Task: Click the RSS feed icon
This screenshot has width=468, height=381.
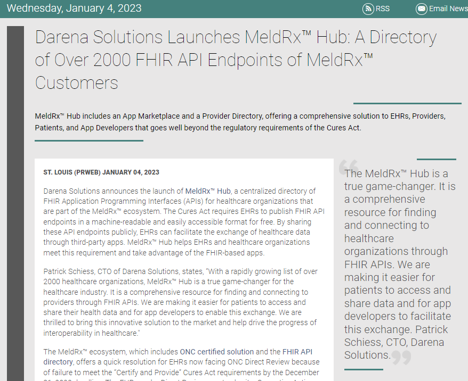Action: [368, 9]
